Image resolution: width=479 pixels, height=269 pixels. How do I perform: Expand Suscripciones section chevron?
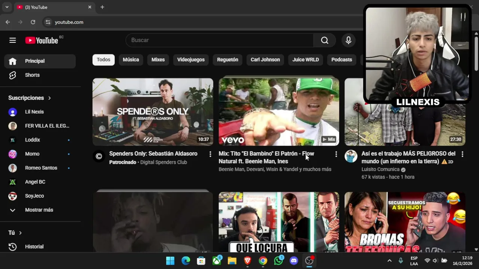(49, 98)
